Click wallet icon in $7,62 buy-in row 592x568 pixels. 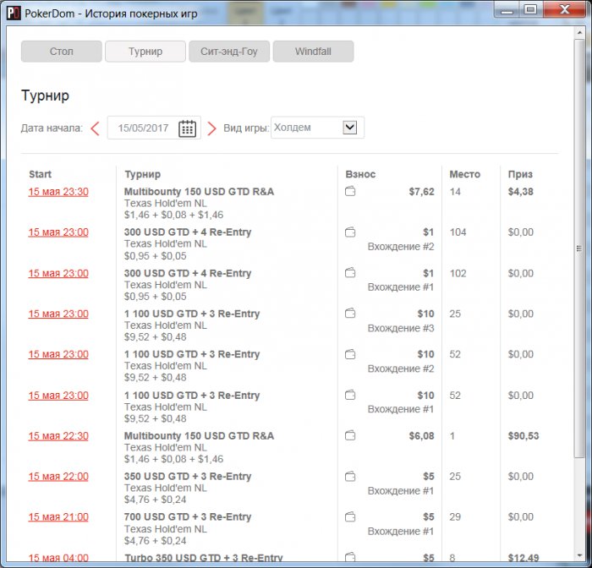click(x=350, y=191)
